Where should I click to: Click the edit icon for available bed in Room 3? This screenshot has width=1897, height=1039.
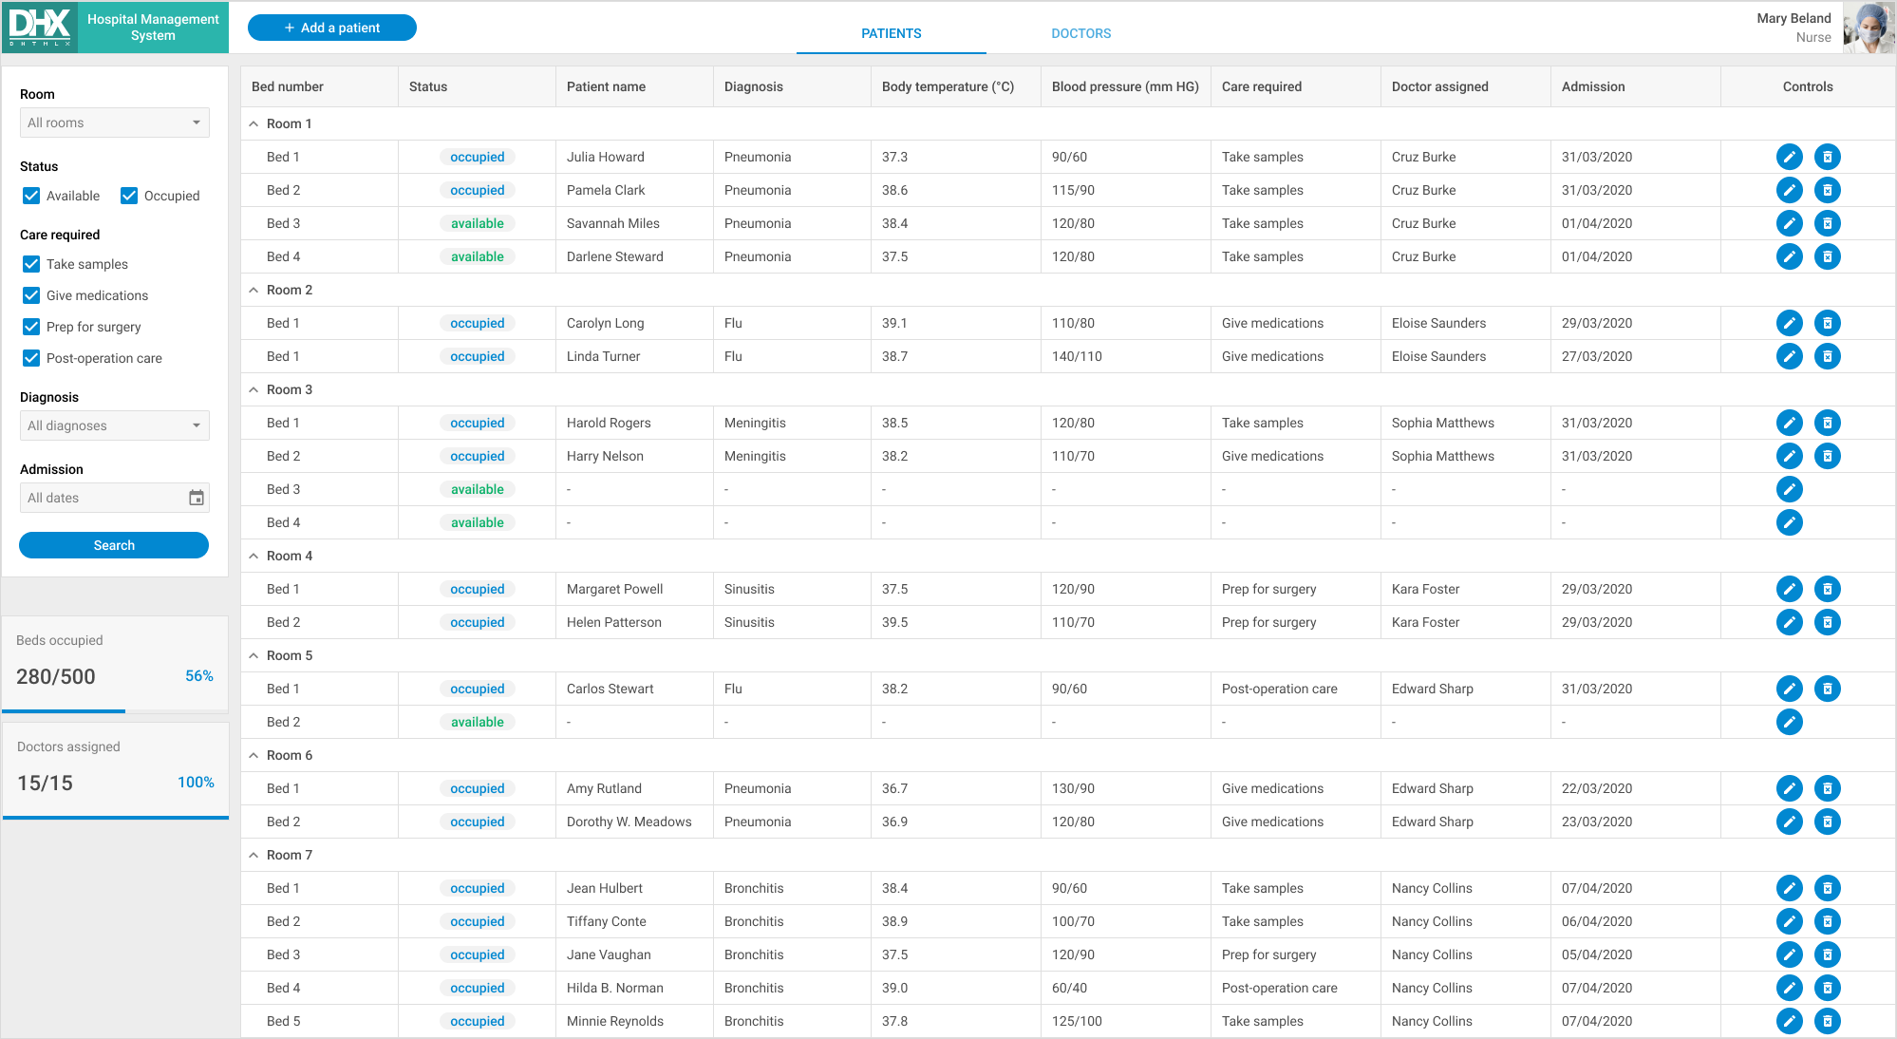pyautogui.click(x=1790, y=489)
